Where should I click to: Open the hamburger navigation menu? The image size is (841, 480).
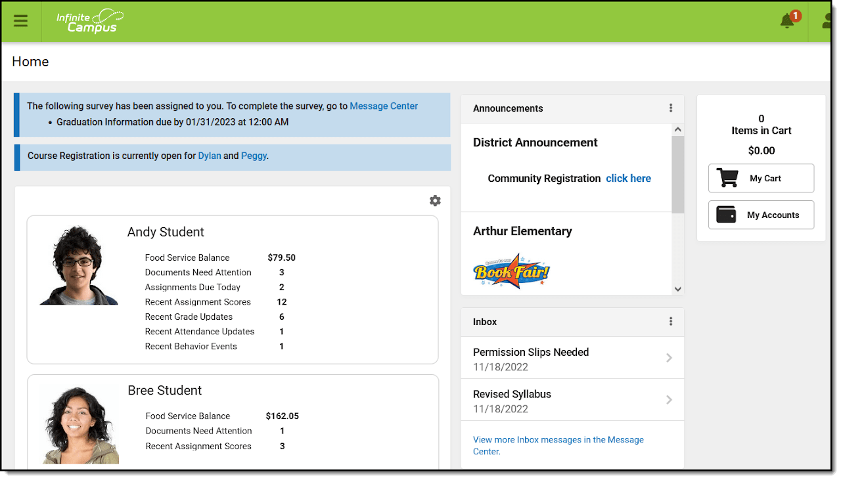click(20, 20)
